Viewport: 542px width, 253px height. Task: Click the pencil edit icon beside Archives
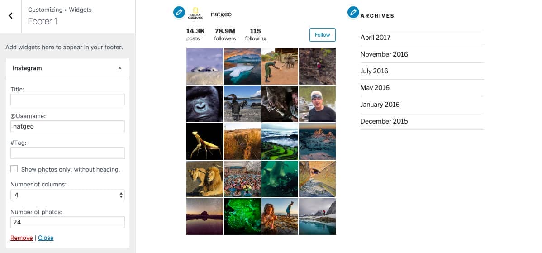(353, 13)
